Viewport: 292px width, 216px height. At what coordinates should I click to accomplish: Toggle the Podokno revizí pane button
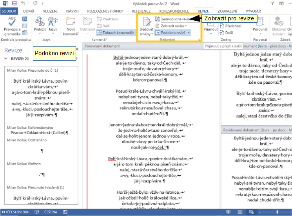point(170,33)
